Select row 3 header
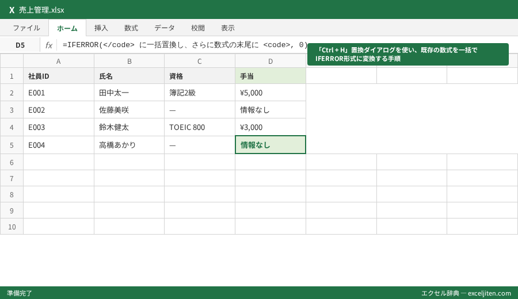The height and width of the screenshot is (299, 518). coord(12,110)
